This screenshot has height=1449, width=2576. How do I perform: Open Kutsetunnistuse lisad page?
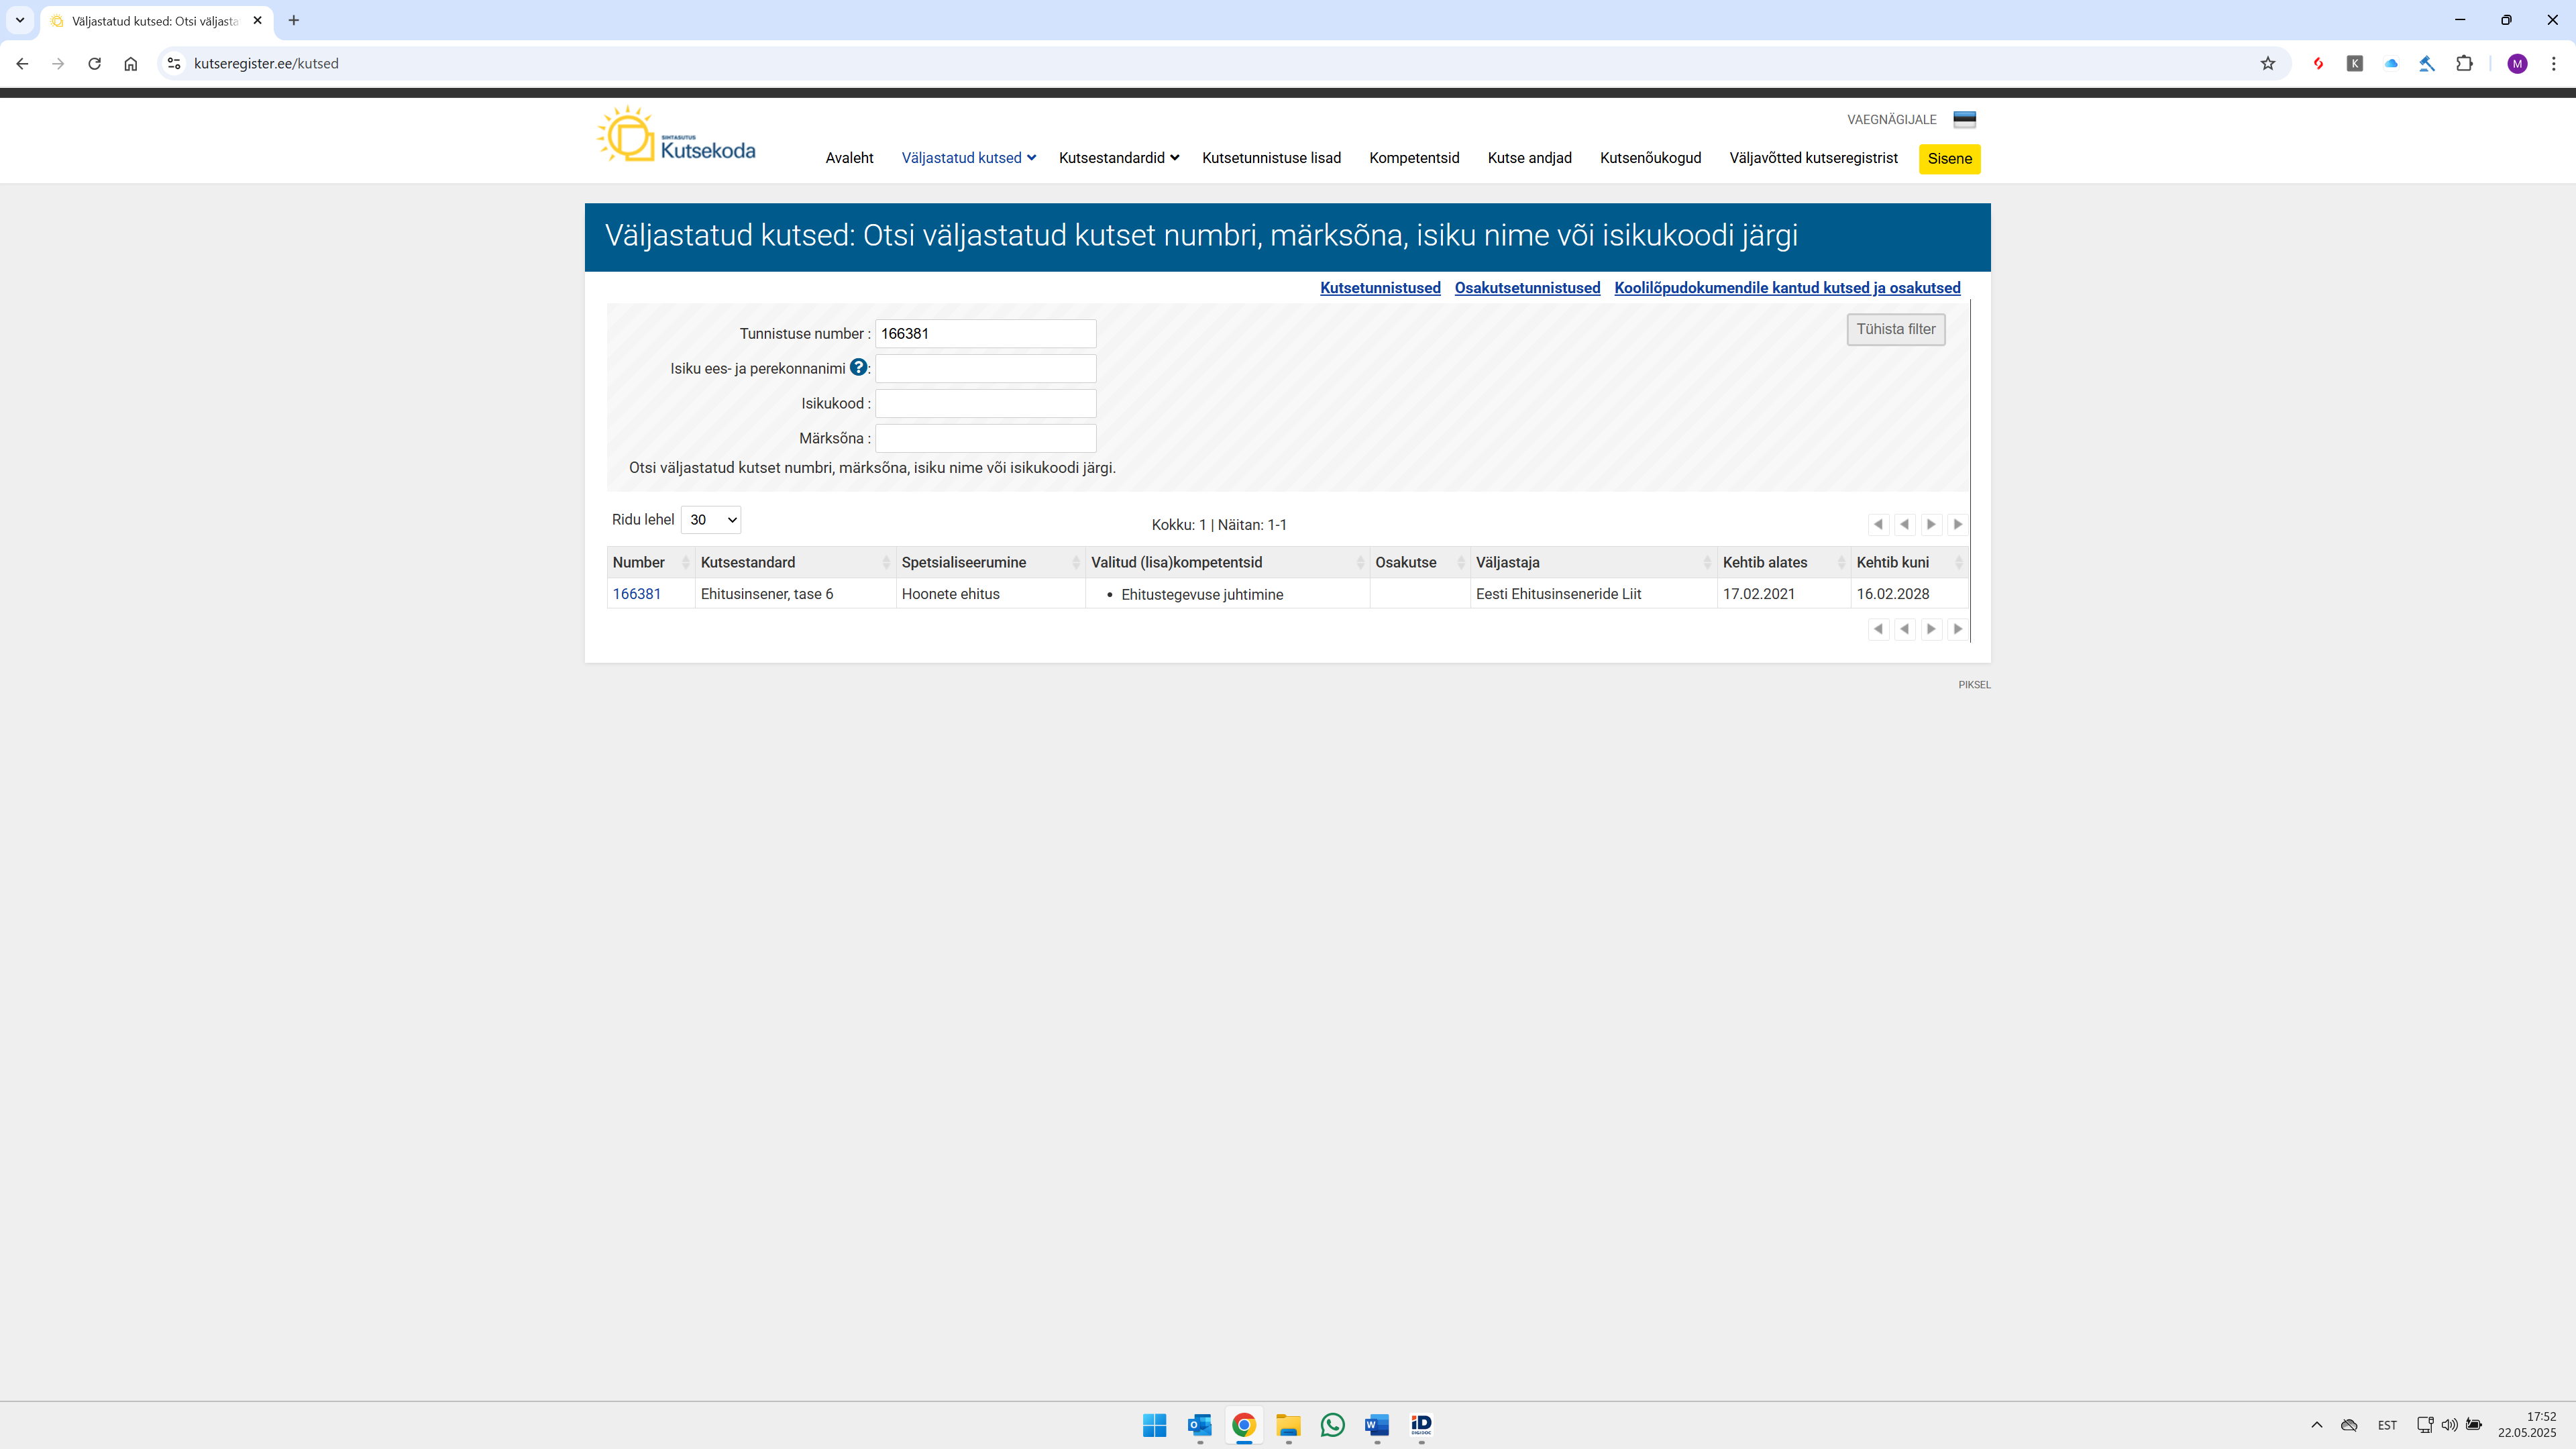pyautogui.click(x=1271, y=158)
